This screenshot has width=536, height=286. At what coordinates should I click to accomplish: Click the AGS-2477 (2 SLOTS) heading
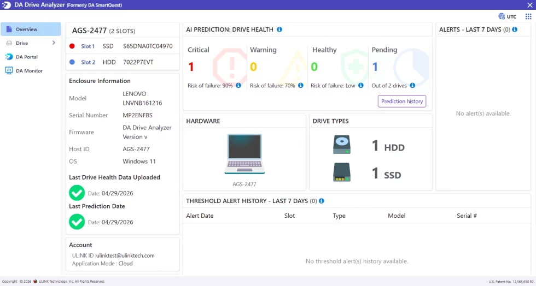coord(103,31)
